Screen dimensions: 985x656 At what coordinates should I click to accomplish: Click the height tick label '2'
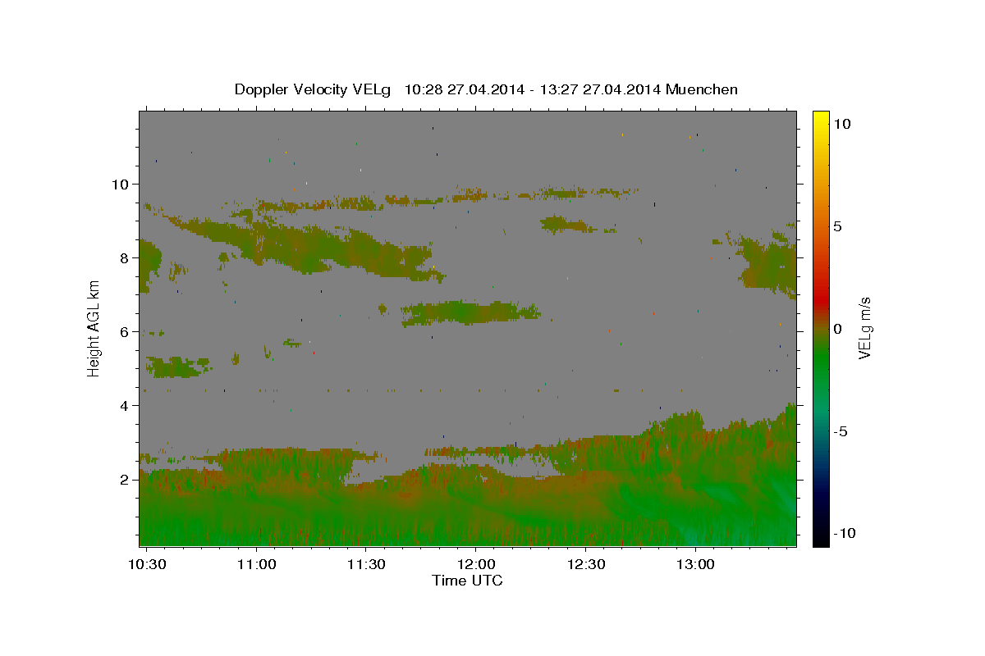(x=123, y=479)
